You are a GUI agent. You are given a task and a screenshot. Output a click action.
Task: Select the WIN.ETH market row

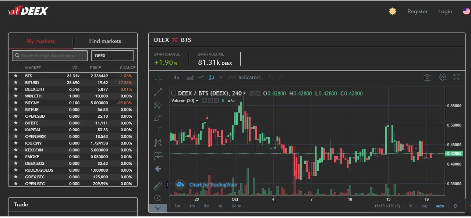[73, 96]
